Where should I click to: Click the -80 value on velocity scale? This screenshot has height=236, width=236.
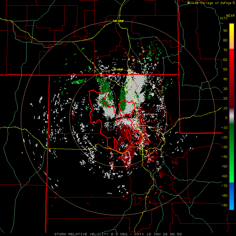[224, 196]
